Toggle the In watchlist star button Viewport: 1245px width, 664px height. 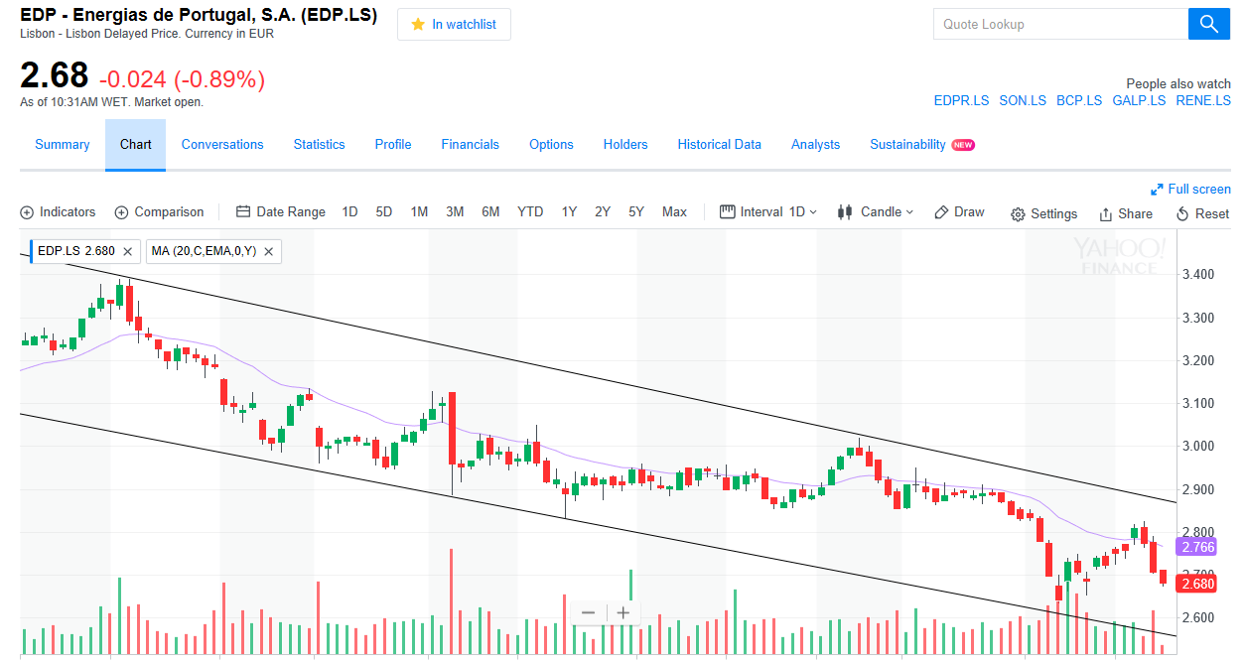coord(454,25)
